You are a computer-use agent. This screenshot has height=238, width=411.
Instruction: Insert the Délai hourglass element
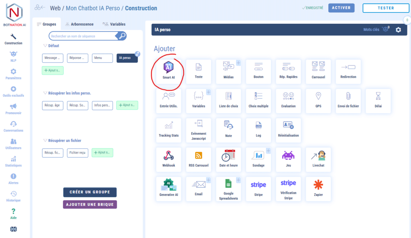(378, 101)
